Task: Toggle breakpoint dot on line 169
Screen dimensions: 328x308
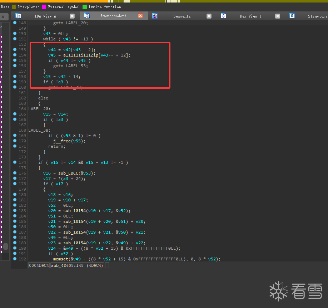Action: [x=15, y=135]
